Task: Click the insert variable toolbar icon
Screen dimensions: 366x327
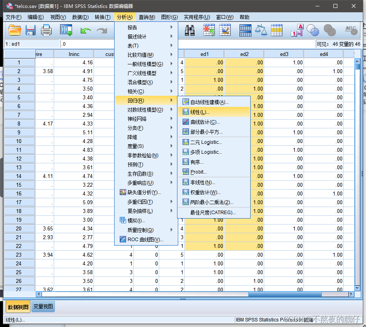Action: click(x=225, y=30)
